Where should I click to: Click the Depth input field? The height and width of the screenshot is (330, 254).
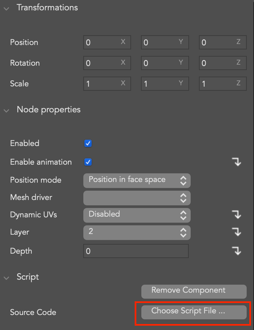coord(136,251)
